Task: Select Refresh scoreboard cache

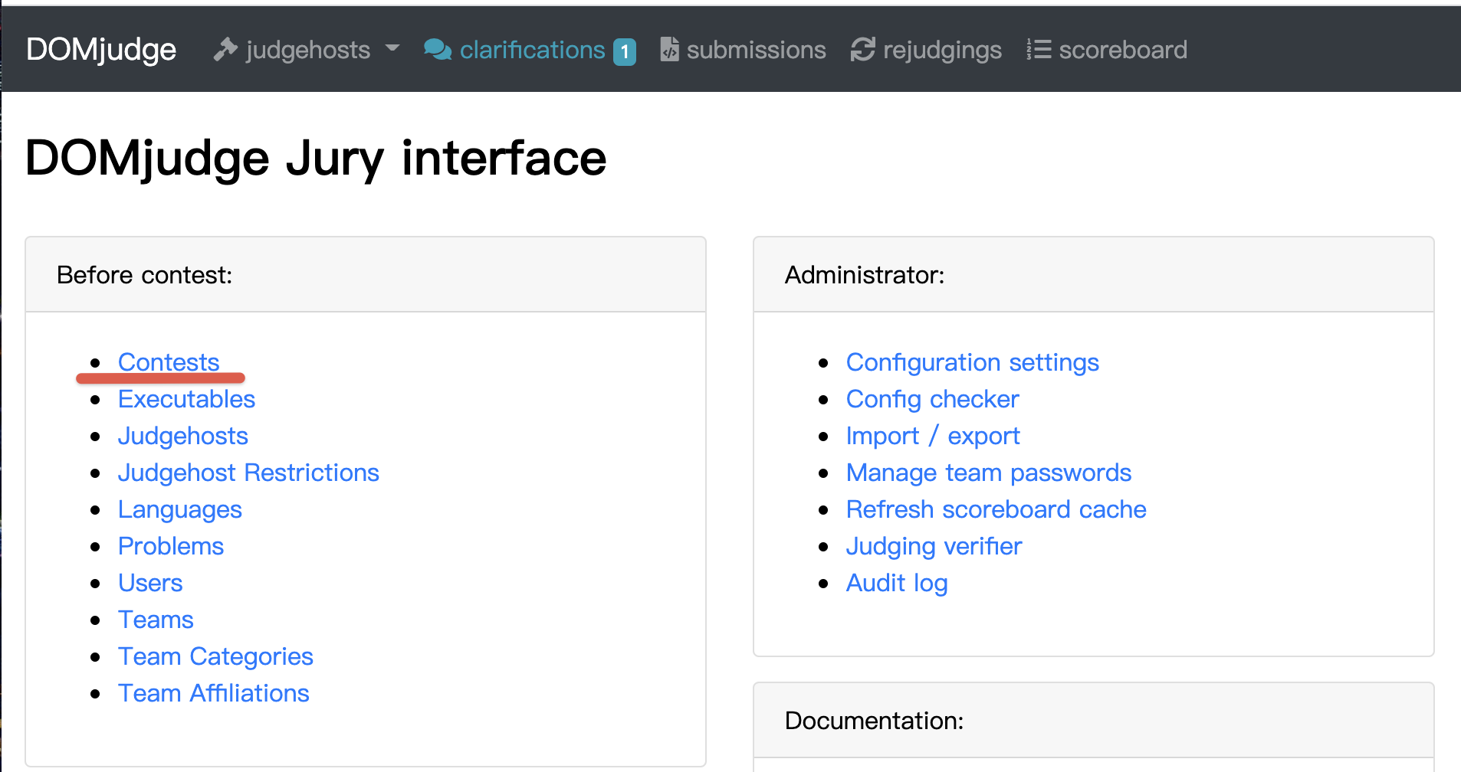Action: (x=996, y=509)
